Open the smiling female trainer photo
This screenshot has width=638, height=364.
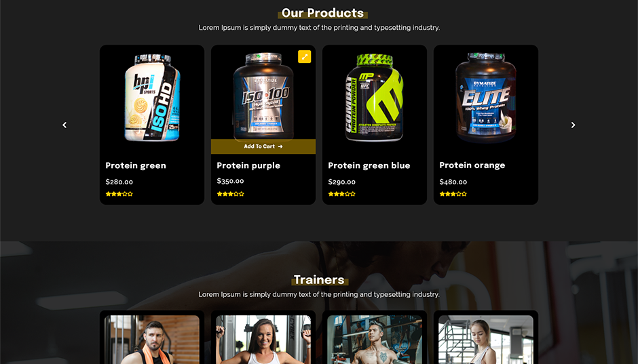point(263,340)
